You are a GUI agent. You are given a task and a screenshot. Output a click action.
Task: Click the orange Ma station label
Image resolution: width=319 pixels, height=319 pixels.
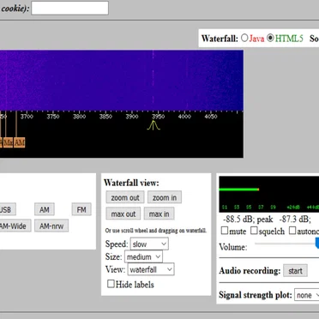tap(9, 142)
